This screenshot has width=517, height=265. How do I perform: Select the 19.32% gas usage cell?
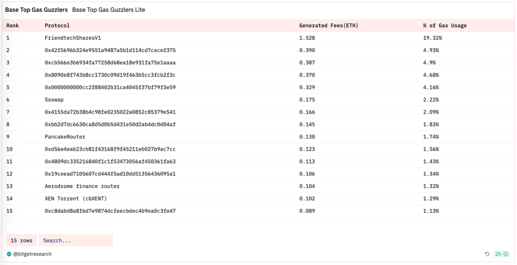[432, 38]
